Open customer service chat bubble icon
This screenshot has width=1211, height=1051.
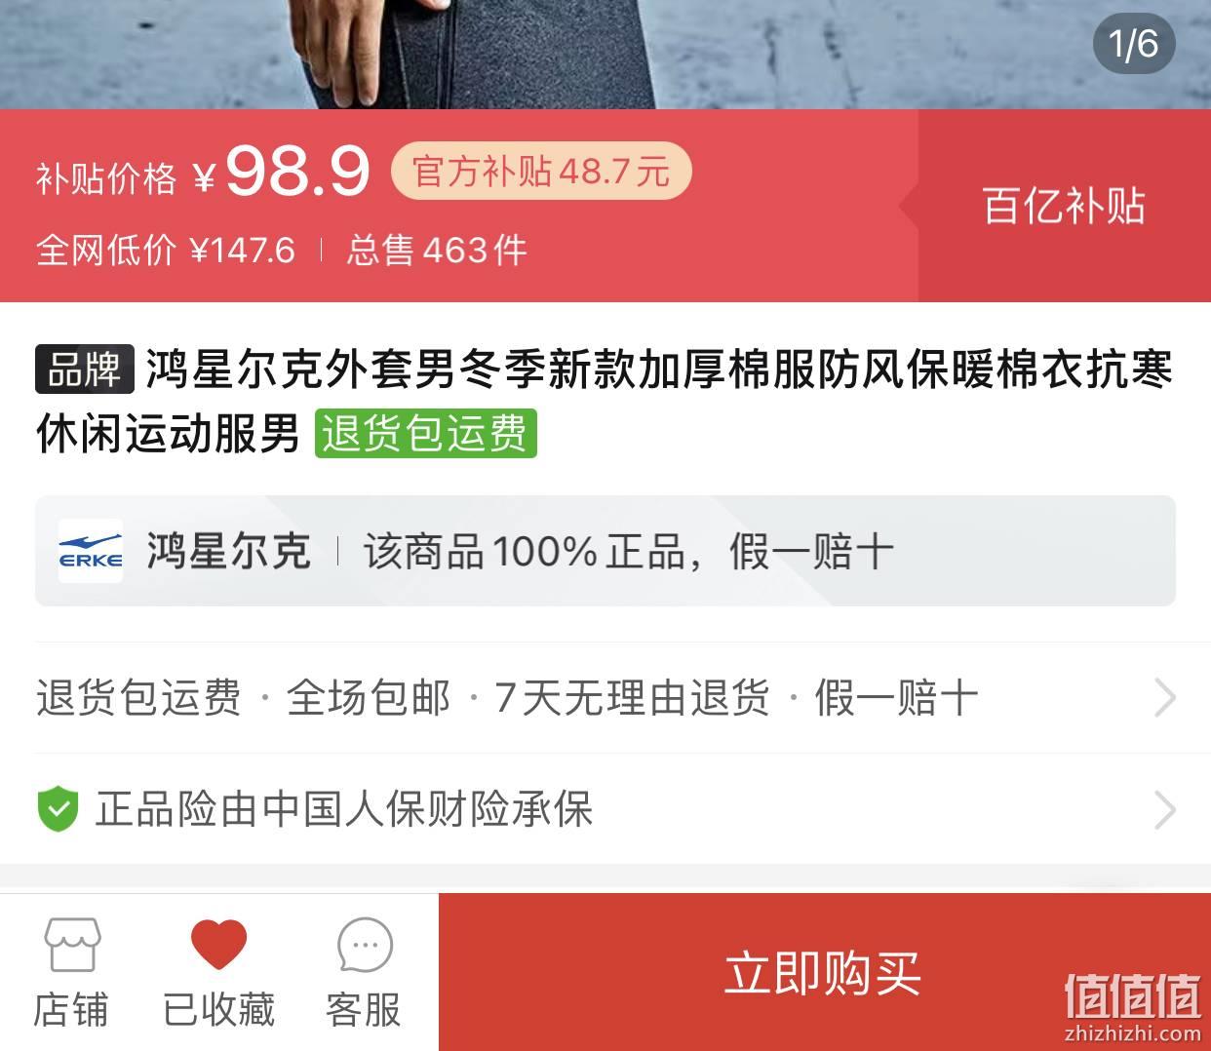point(365,945)
